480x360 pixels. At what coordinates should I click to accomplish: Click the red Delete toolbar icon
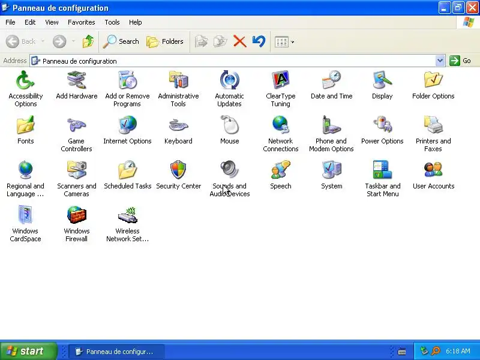[x=239, y=41]
